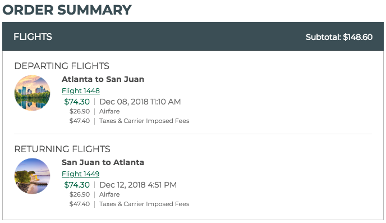Click the returning flight's $26.90 airfare amount
Viewport: 386px width, 223px height.
(x=80, y=194)
